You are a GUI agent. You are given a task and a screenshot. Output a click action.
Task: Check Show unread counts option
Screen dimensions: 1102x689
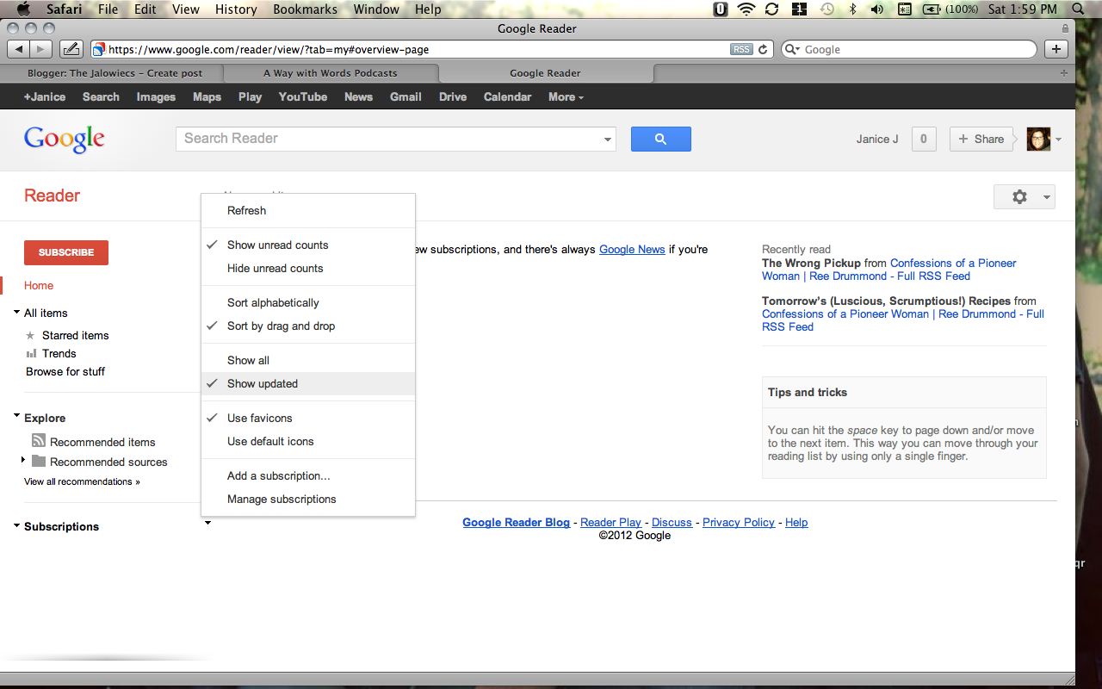tap(308, 245)
